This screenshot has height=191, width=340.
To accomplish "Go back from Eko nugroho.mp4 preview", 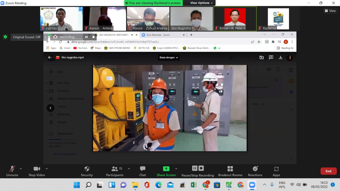I will tap(50, 57).
